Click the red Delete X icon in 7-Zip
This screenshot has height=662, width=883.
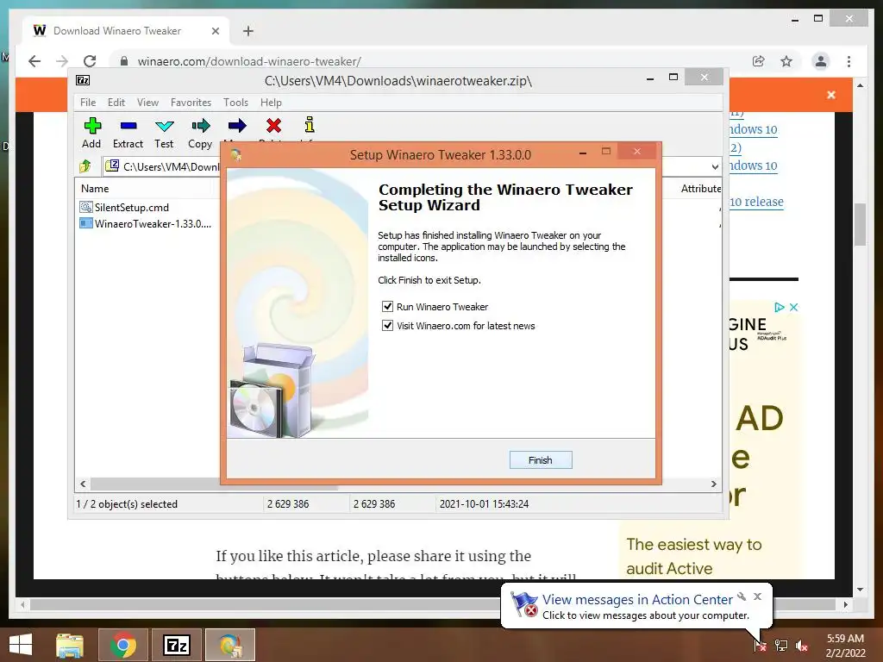[x=273, y=126]
